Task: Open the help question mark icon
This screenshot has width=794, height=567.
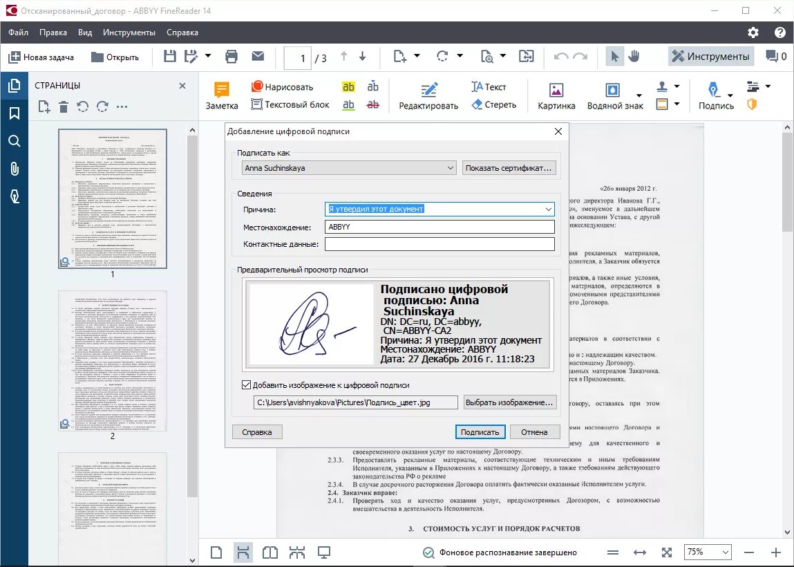Action: 779,32
